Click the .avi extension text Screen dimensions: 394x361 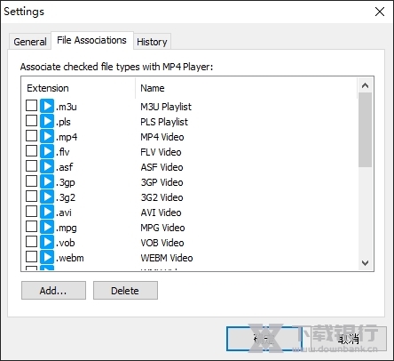pyautogui.click(x=64, y=213)
